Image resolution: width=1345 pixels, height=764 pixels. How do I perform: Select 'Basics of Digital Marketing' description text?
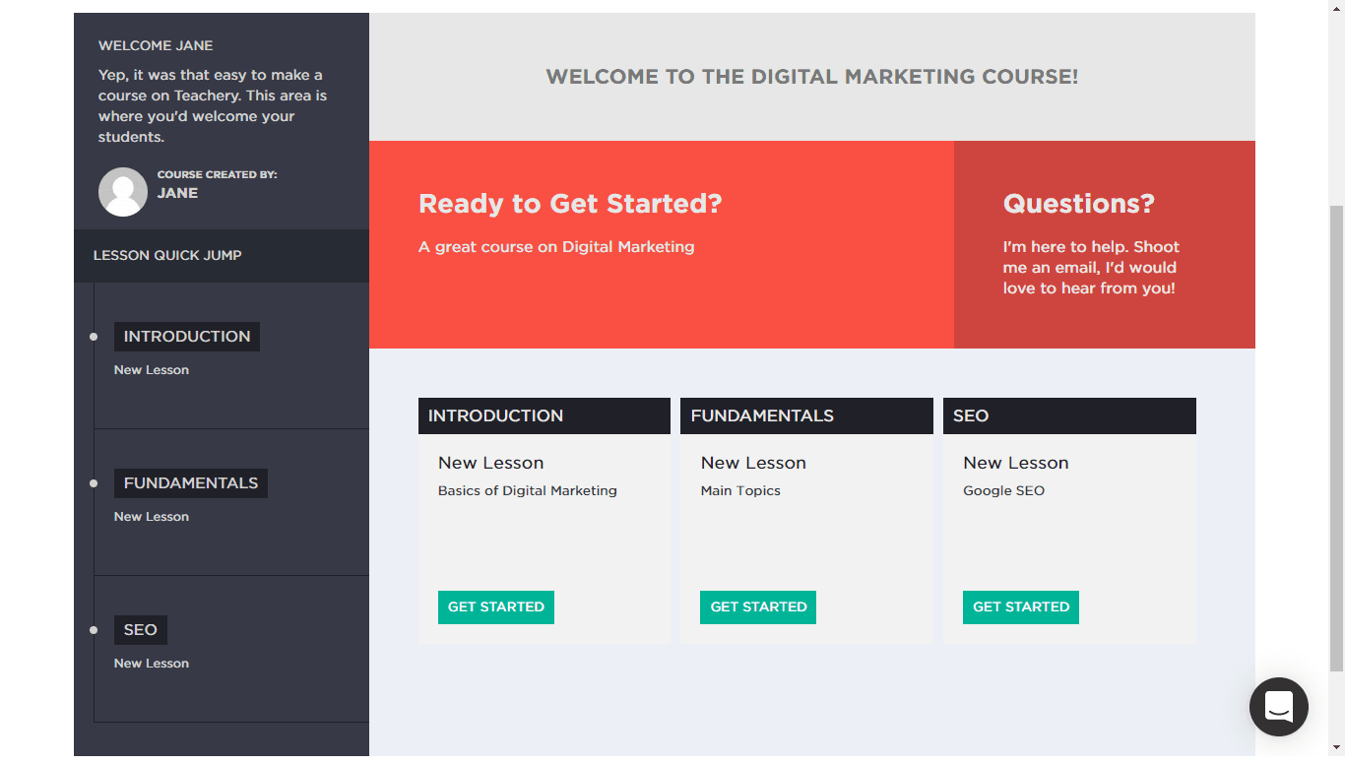(528, 490)
